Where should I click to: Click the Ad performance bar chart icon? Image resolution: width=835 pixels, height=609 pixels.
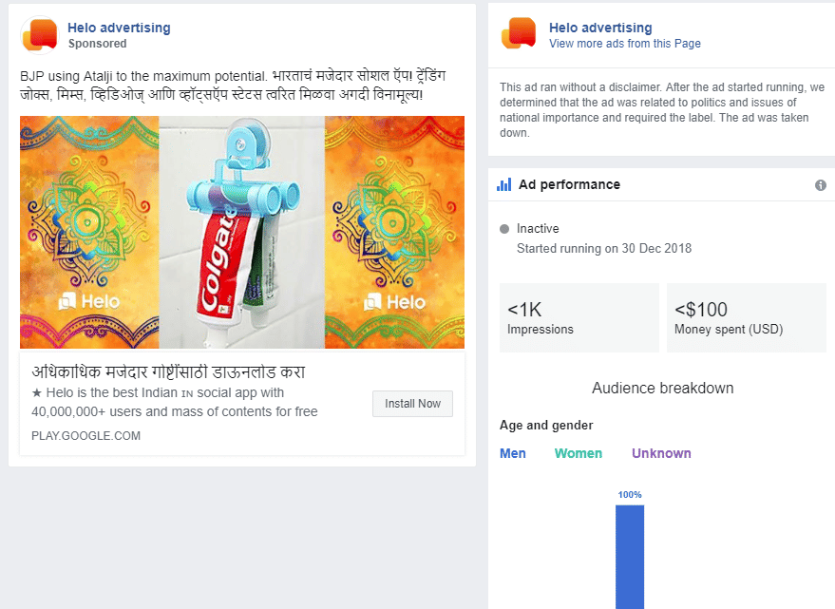tap(504, 184)
